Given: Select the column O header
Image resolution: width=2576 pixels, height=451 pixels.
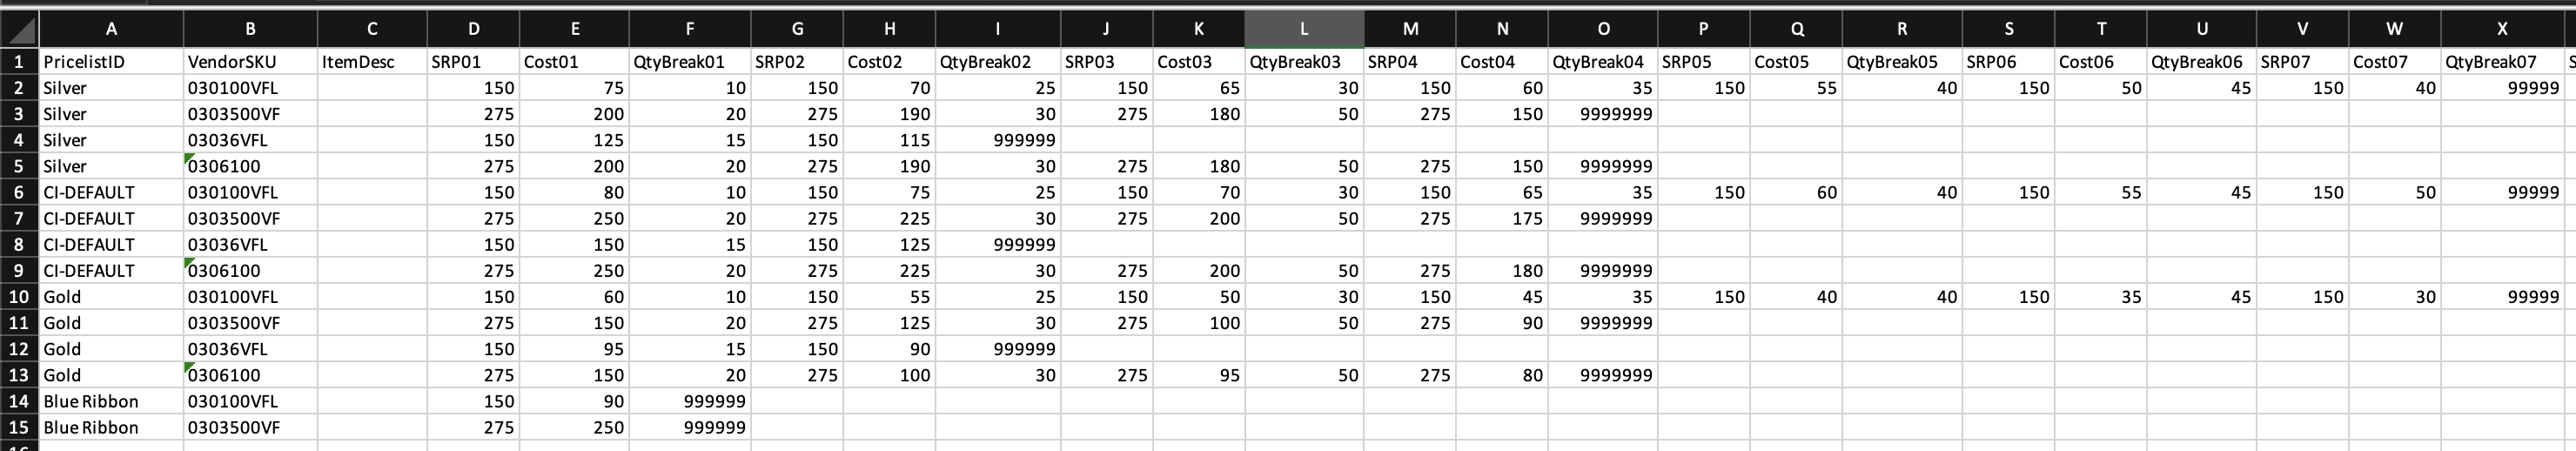Looking at the screenshot, I should [1602, 29].
